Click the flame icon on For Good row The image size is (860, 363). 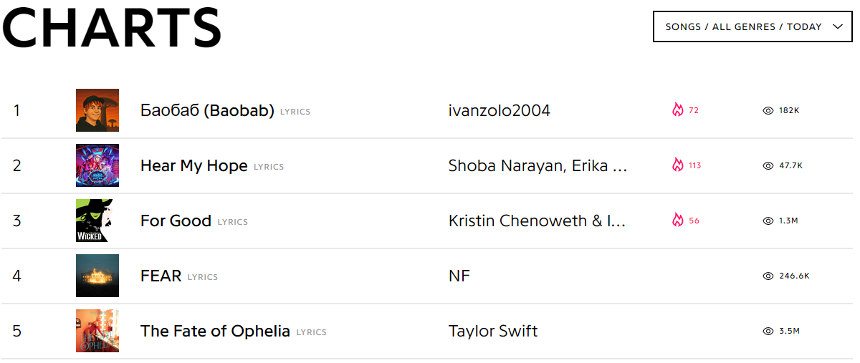(677, 221)
